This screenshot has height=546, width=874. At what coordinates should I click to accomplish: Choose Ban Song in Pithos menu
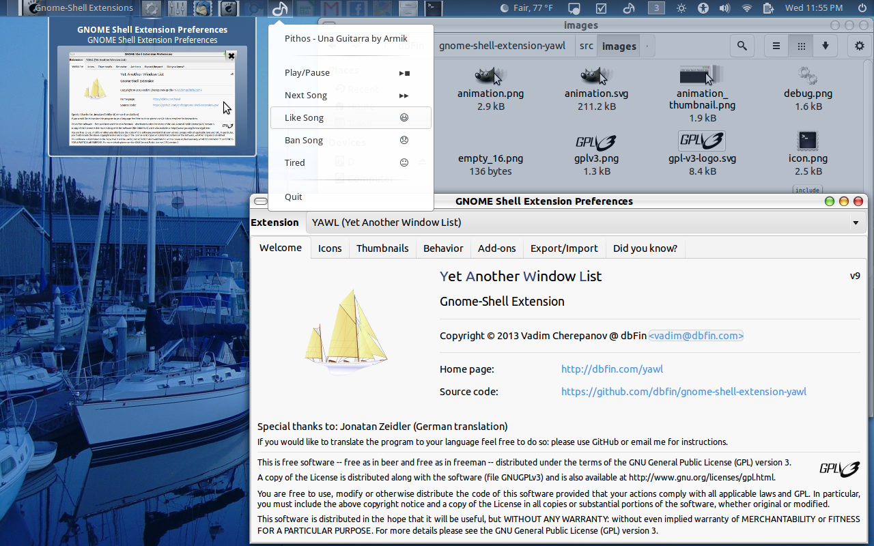[x=351, y=140]
